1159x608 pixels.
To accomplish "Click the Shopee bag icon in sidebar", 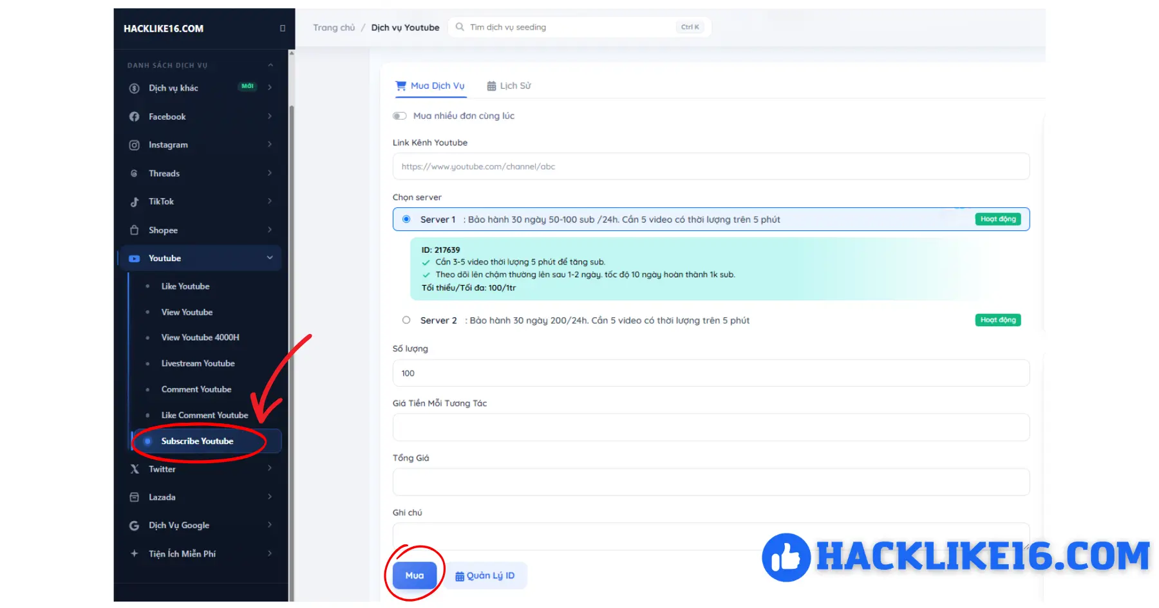I will [x=134, y=230].
